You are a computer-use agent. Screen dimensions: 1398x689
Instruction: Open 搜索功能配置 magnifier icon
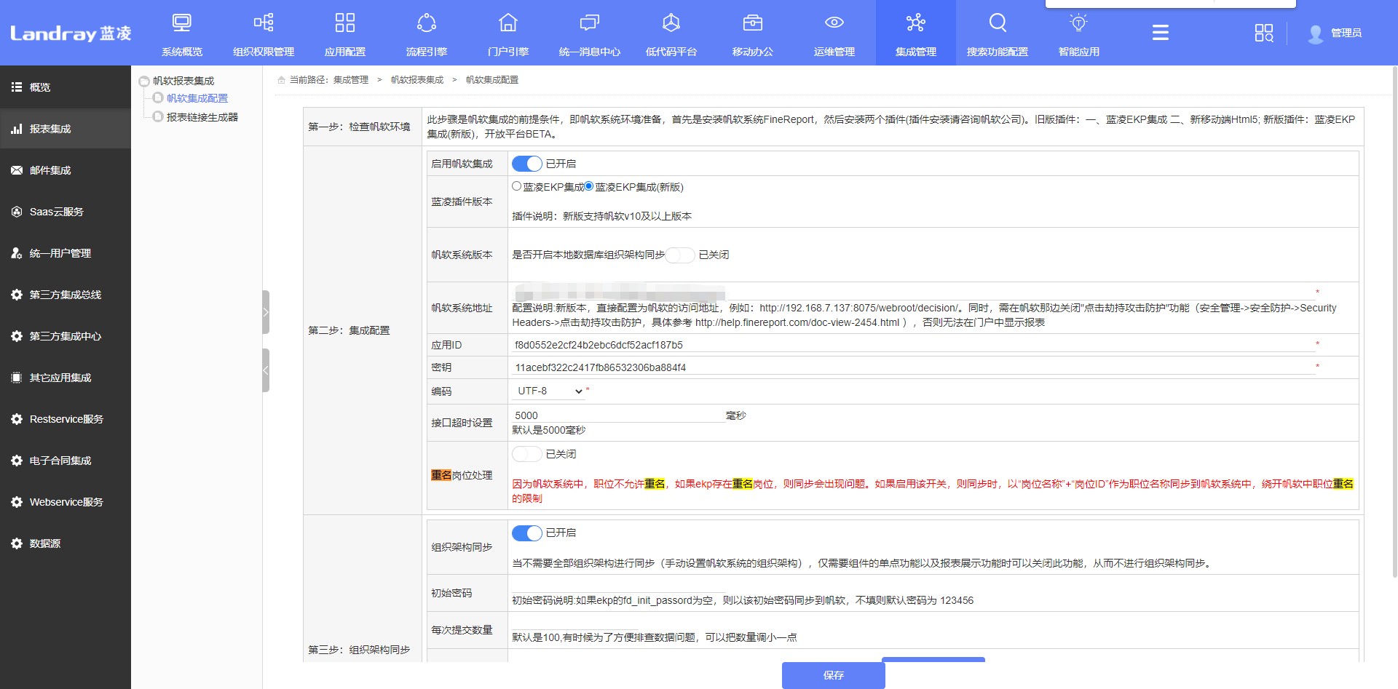998,23
